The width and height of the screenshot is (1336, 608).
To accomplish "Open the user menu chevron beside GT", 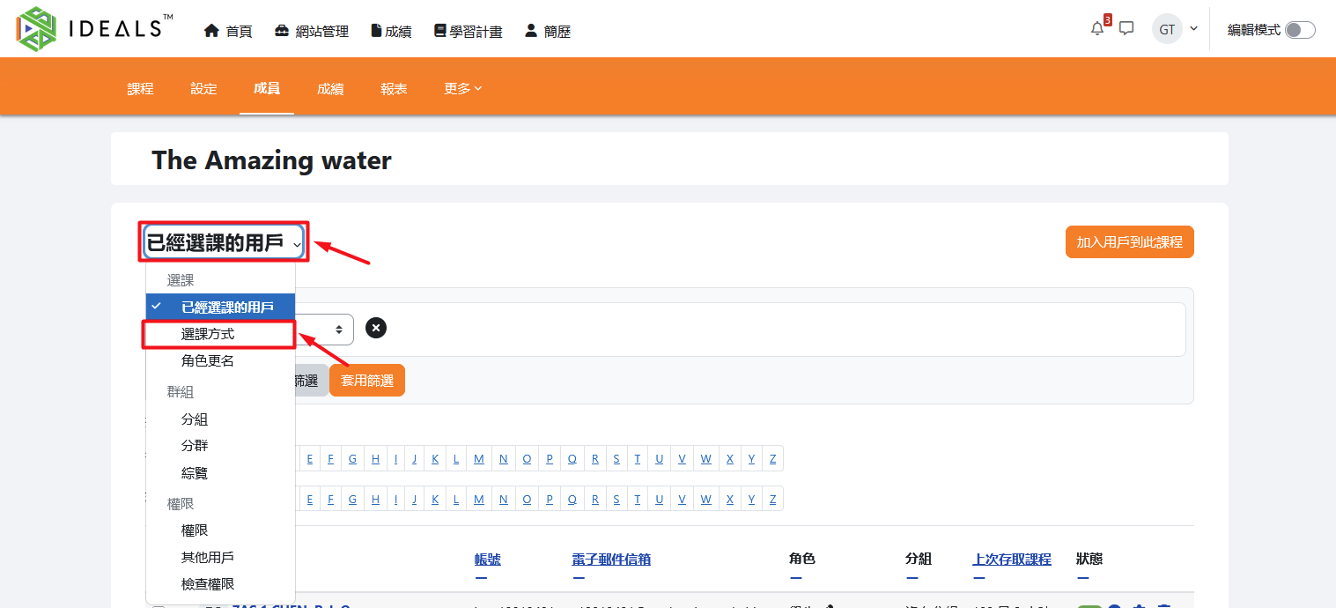I will click(x=1194, y=28).
